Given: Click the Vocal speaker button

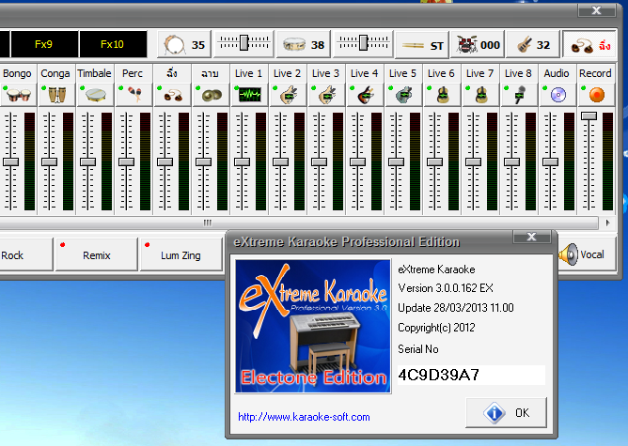Looking at the screenshot, I should (x=587, y=254).
